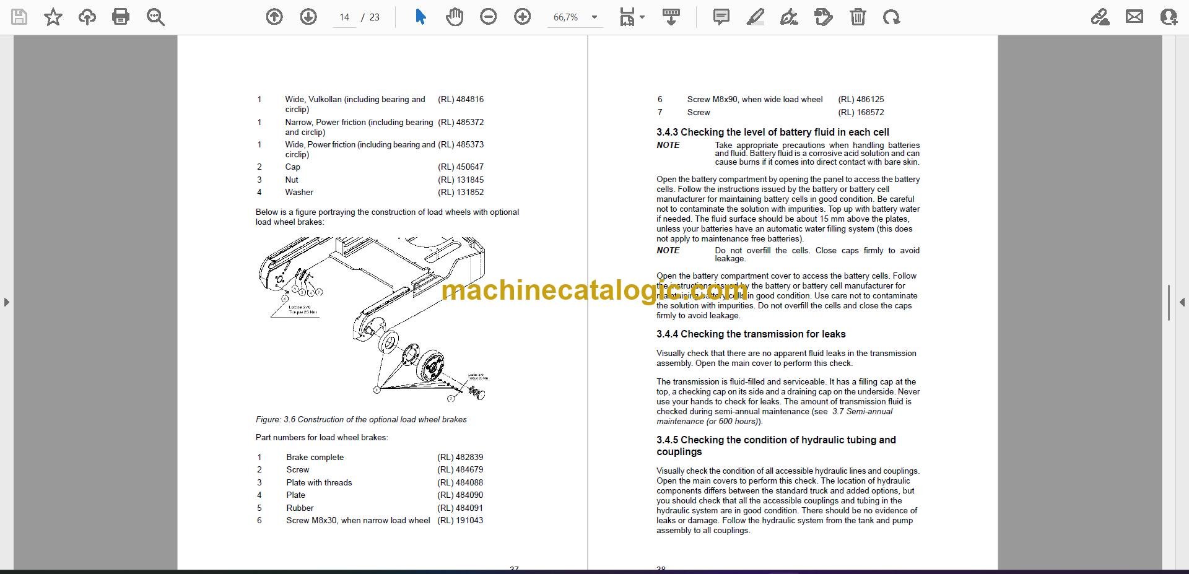Screen dimensions: 1189x574
Task: Click heading 3.4.5 Checking the condition of hydraulic tubing
Action: tap(777, 446)
